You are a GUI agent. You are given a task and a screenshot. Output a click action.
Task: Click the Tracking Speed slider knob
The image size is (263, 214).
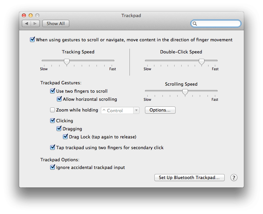[x=67, y=62]
